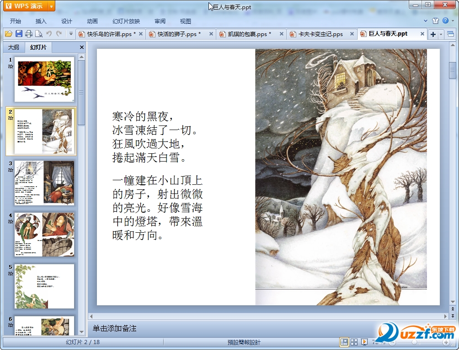Play animation star icon for slide 5
This screenshot has width=459, height=350.
(x=11, y=273)
